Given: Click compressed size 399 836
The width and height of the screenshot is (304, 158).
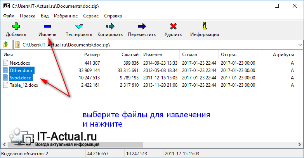Looking at the screenshot, I should coord(131,63).
